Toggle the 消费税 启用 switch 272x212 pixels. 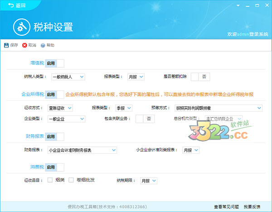pos(55,167)
